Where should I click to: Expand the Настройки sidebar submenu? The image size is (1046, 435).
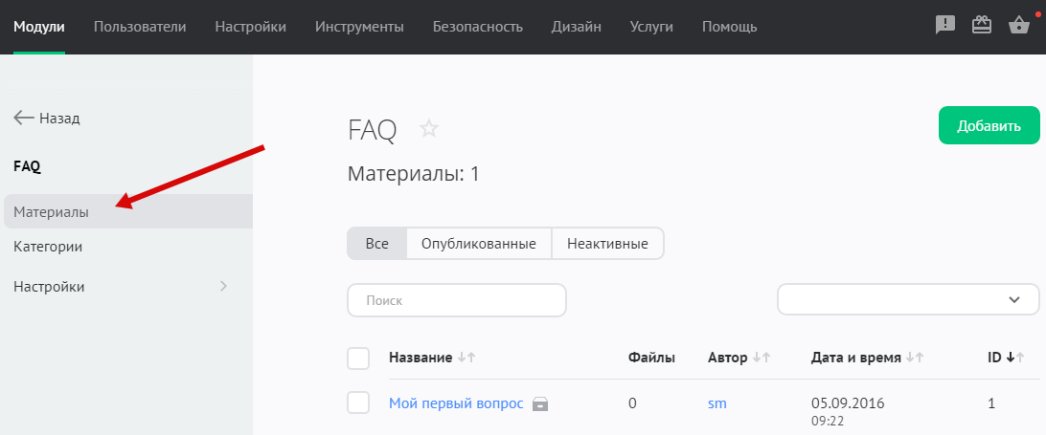pos(223,286)
